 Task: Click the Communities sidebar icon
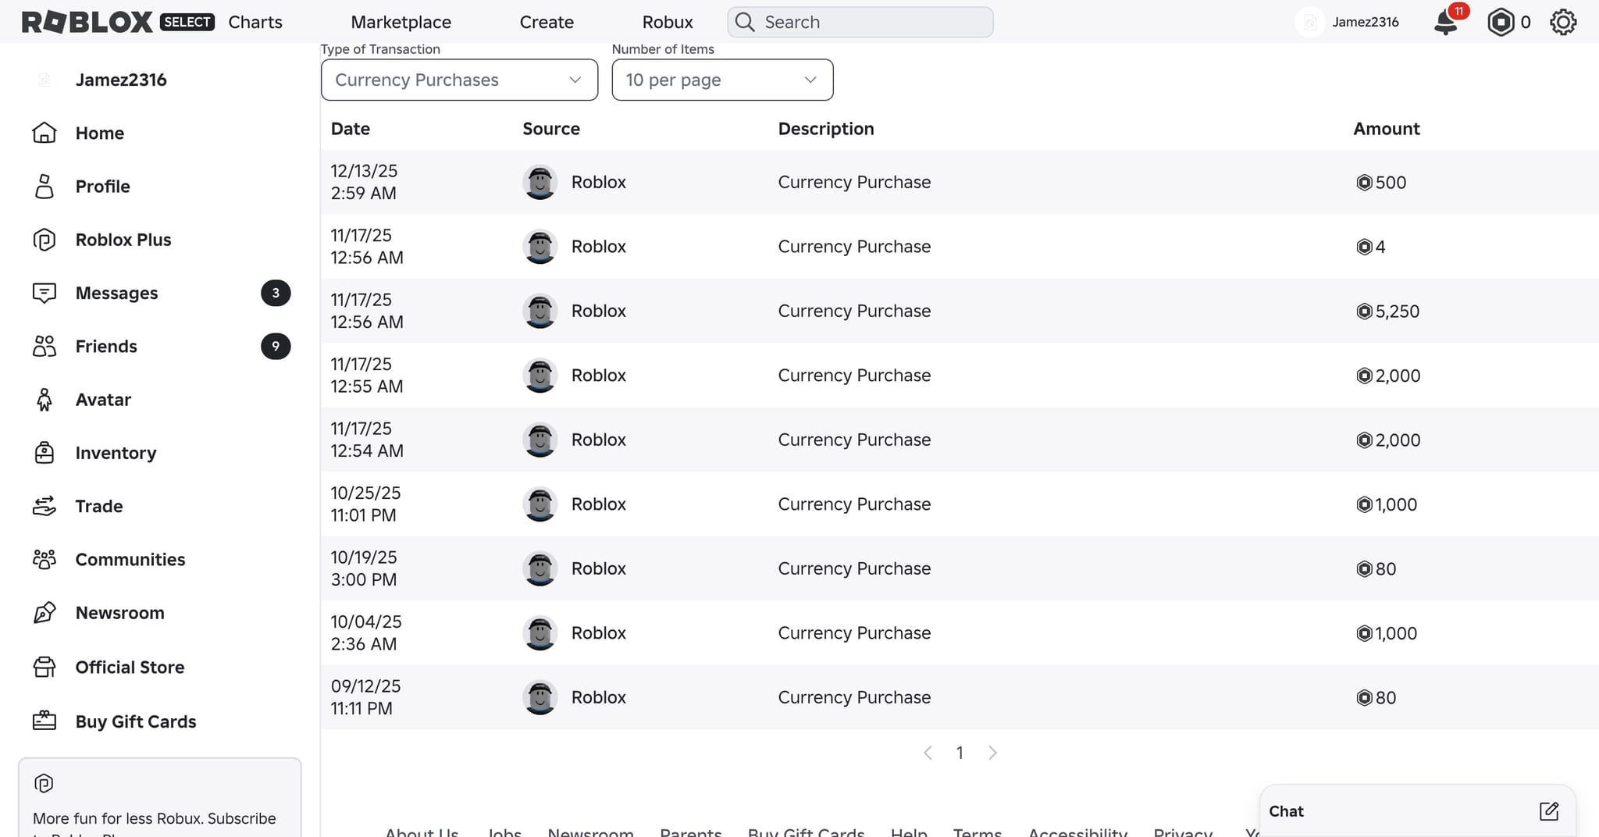(x=45, y=559)
